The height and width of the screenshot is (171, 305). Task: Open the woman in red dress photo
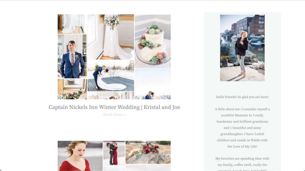click(x=80, y=156)
